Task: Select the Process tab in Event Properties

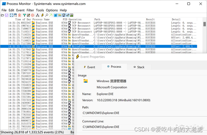Action: point(114,67)
